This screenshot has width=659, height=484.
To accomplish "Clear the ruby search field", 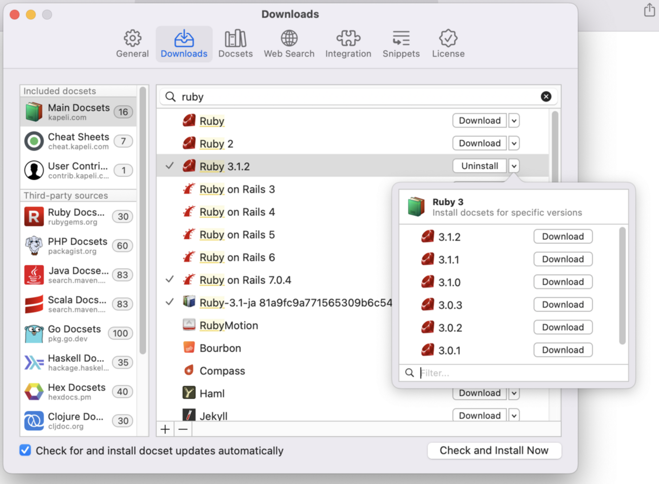I will tap(546, 97).
